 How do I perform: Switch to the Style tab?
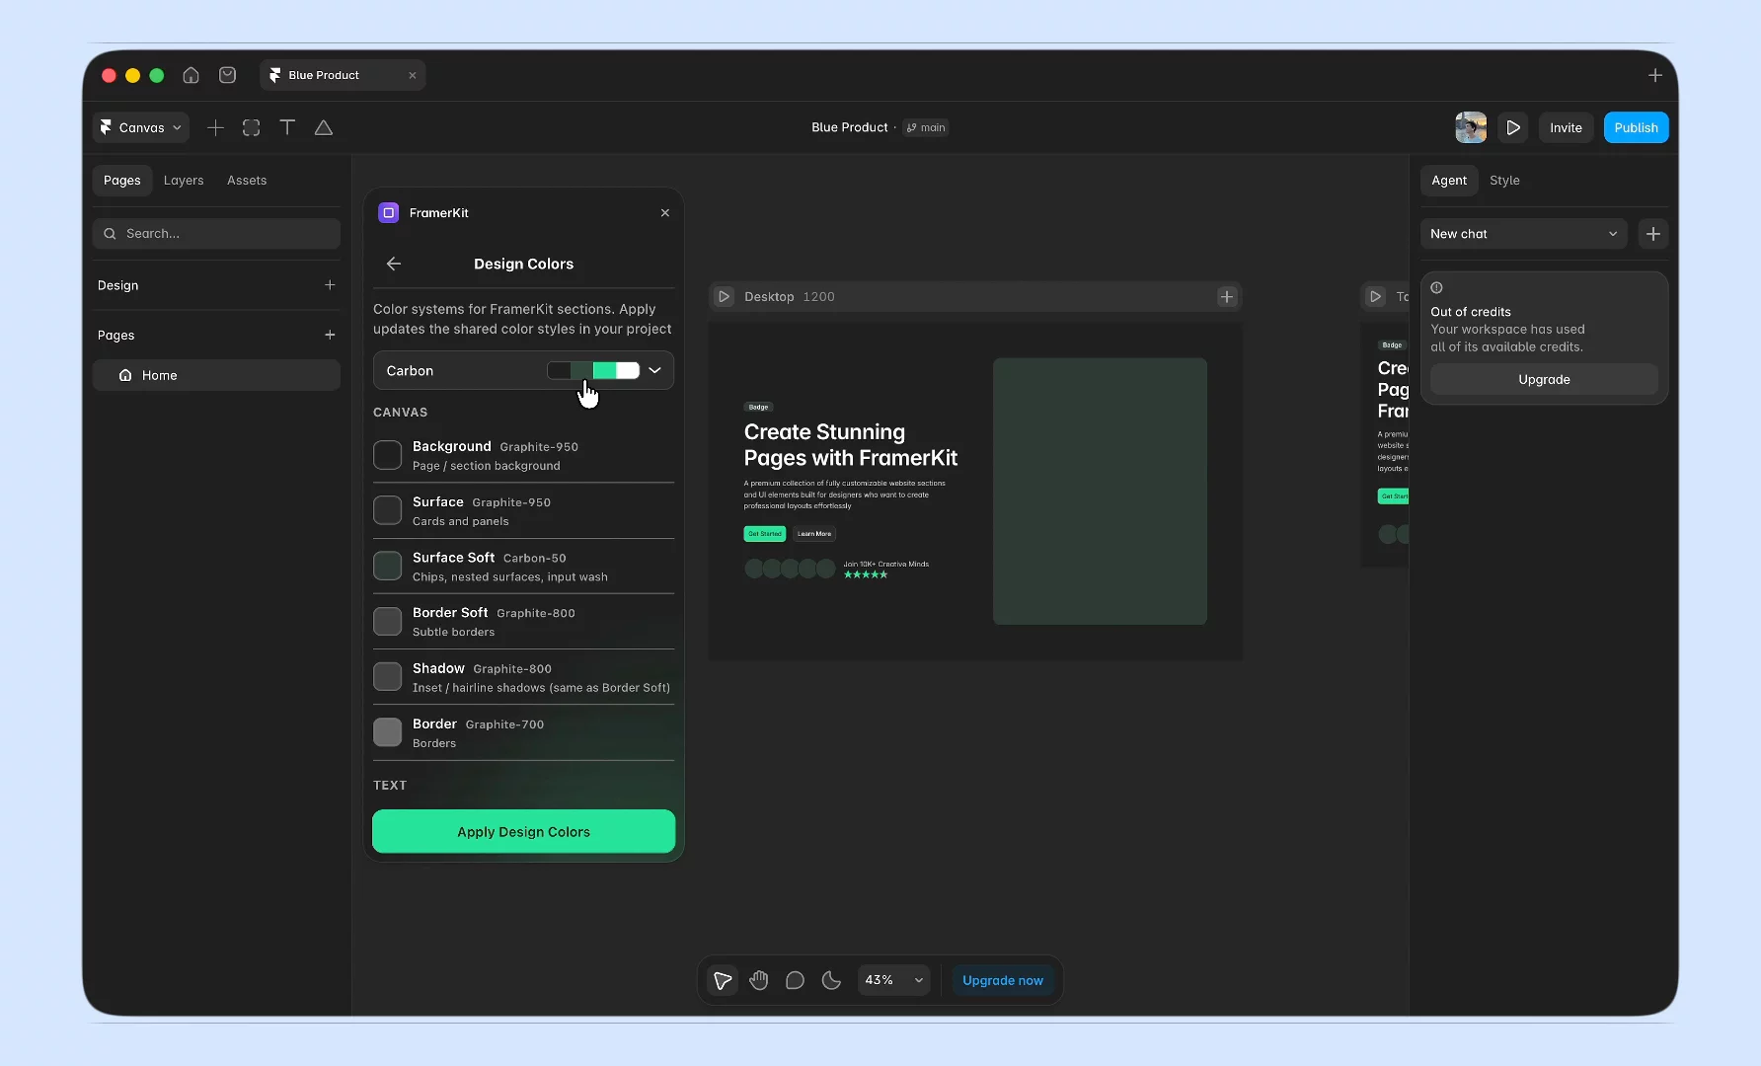[1504, 181]
